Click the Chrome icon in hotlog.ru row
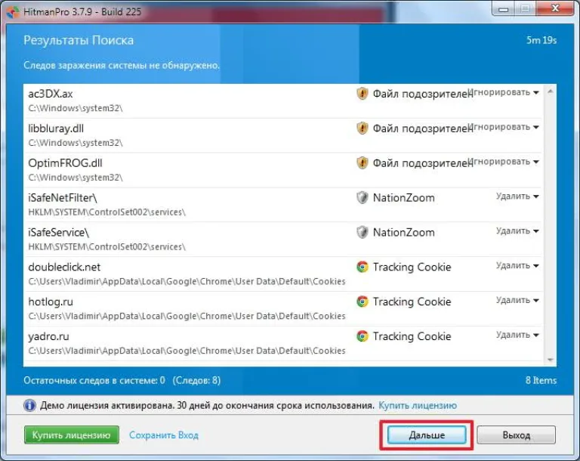 point(362,302)
